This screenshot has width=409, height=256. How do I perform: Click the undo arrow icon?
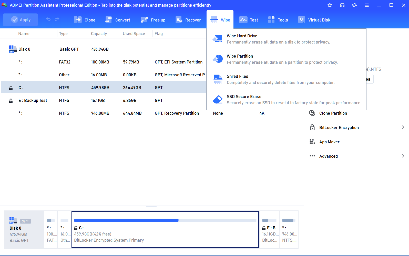[x=48, y=19]
